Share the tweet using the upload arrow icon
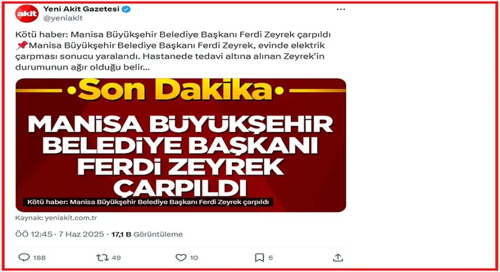500x272 pixels. point(338,257)
